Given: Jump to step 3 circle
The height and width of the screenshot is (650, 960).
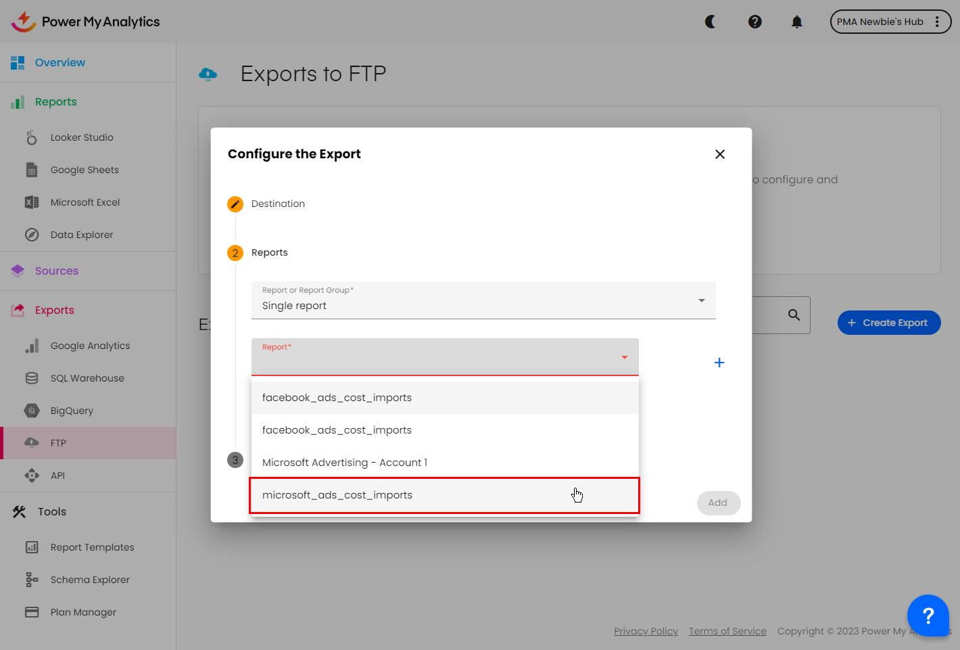Looking at the screenshot, I should coord(235,460).
